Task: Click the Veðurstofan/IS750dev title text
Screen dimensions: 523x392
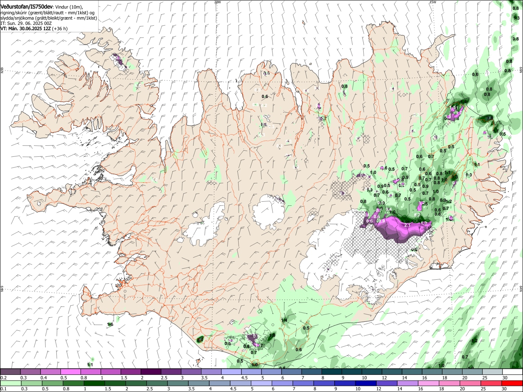Action: click(x=27, y=7)
